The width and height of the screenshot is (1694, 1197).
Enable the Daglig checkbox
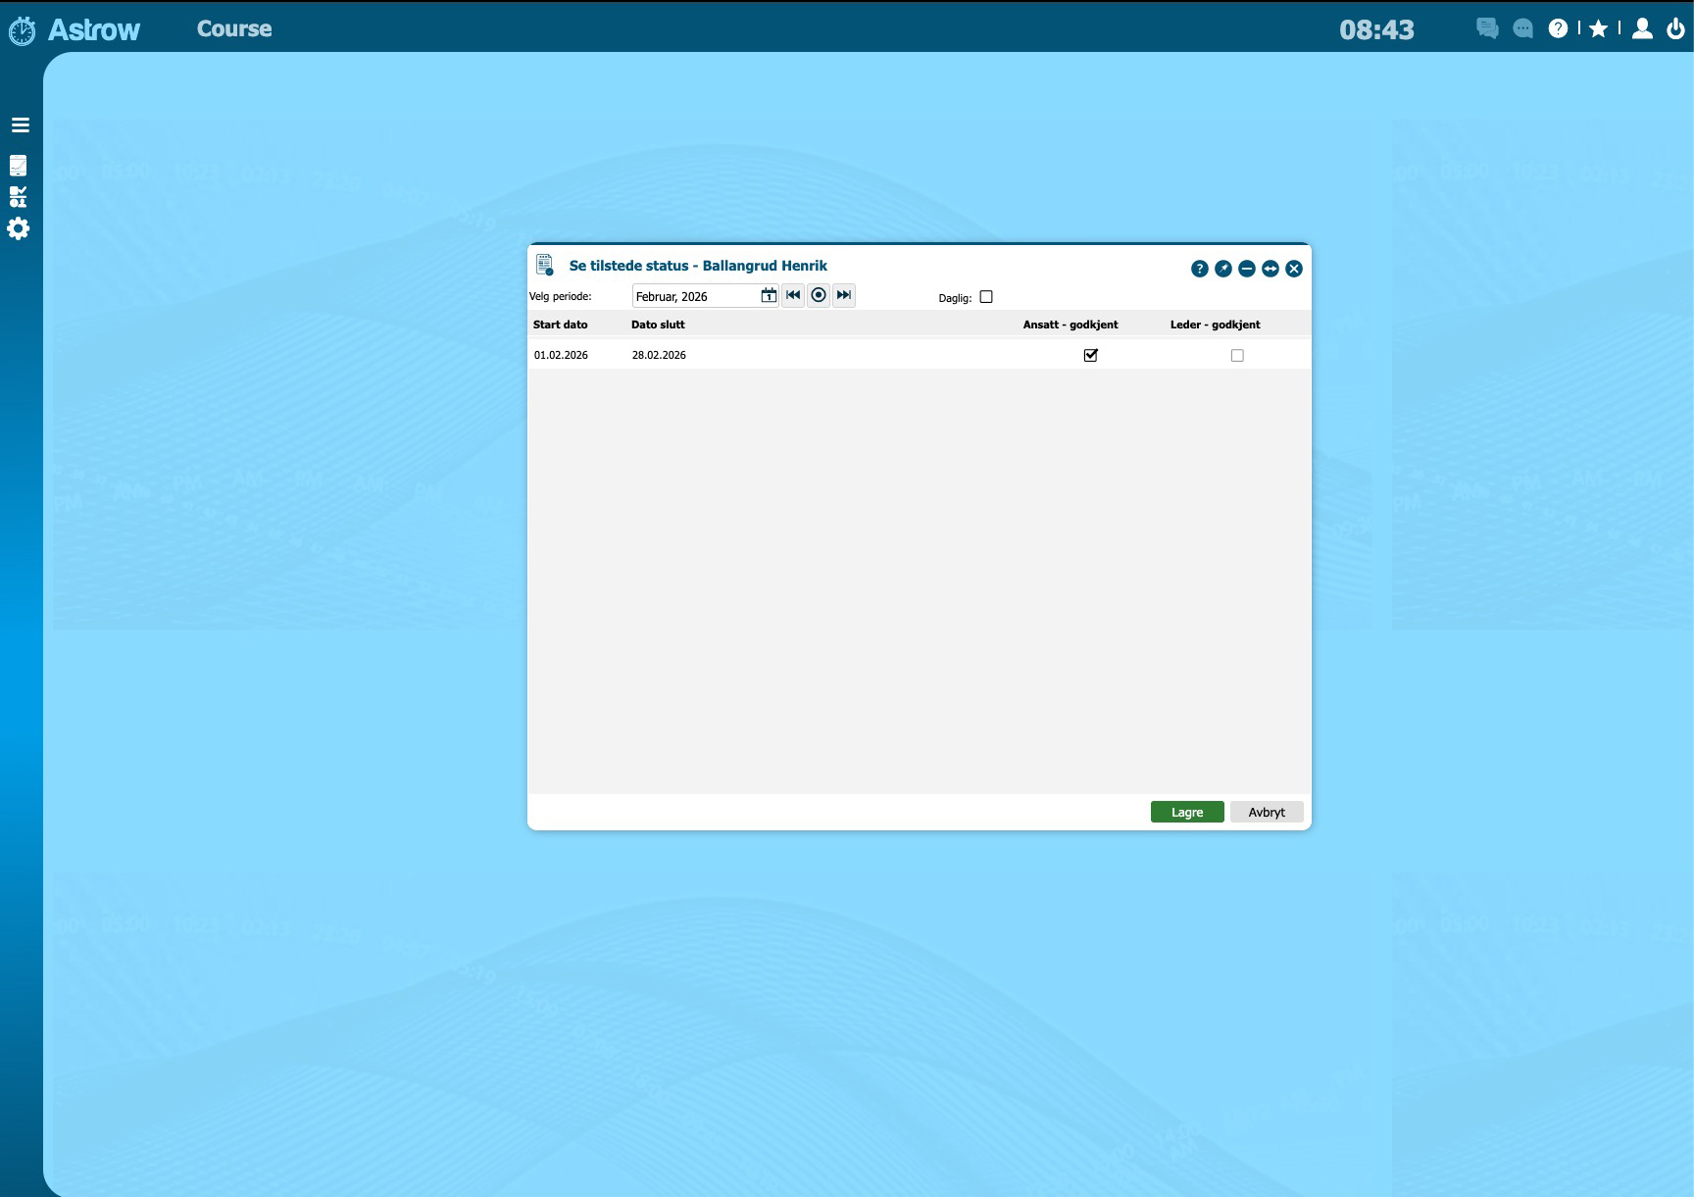pyautogui.click(x=986, y=296)
